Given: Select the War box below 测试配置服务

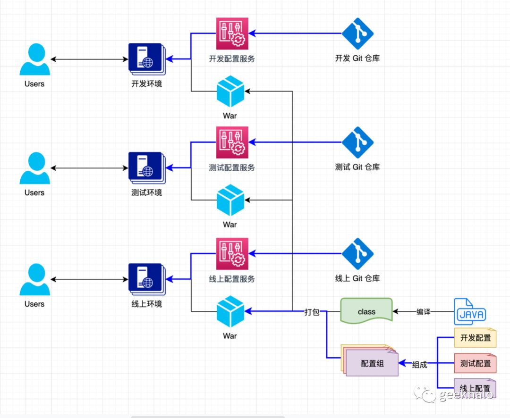Looking at the screenshot, I should [230, 200].
